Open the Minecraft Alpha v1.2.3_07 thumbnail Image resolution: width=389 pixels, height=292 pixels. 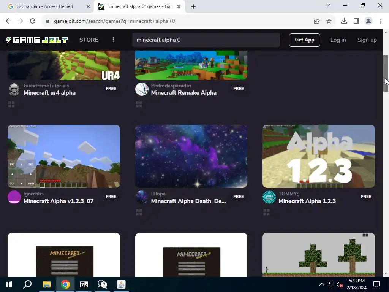64,156
